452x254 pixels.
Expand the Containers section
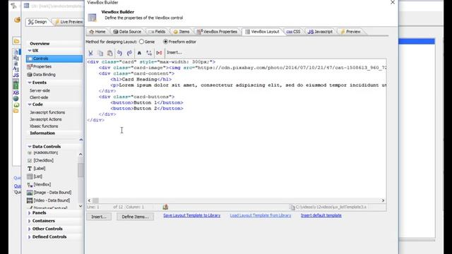click(x=30, y=221)
